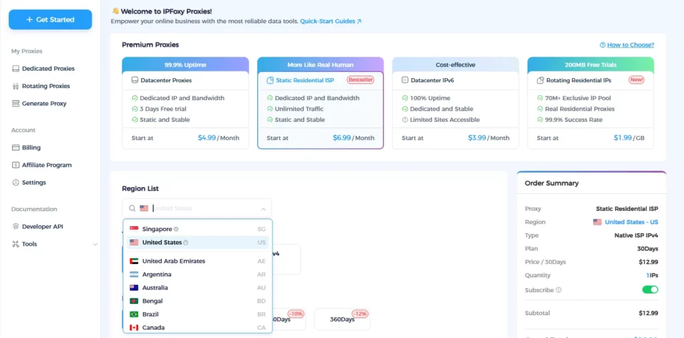Click the Billing sidebar icon
The image size is (684, 338).
[x=16, y=147]
